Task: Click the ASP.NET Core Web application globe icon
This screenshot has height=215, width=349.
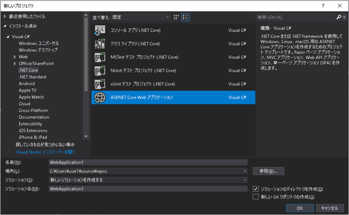Action: [100, 97]
